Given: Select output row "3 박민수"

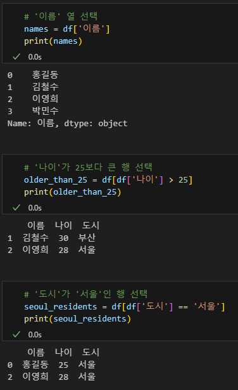Looking at the screenshot, I should tap(33, 111).
